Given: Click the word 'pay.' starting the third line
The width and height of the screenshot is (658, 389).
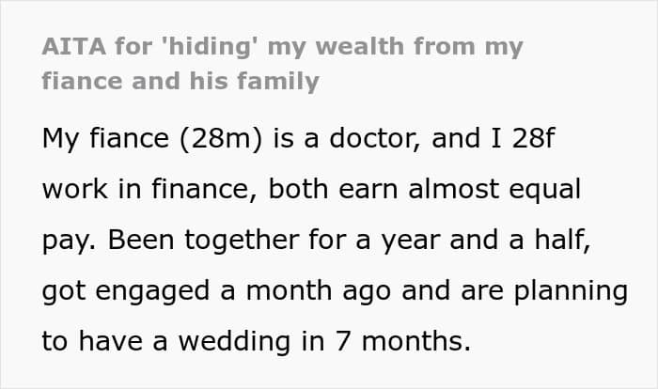Looking at the screenshot, I should [x=70, y=241].
